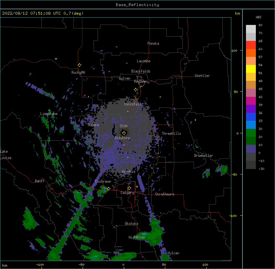Viewport: 275px width, 269px height.
Task: Click the Sundre label
Action: pos(93,125)
